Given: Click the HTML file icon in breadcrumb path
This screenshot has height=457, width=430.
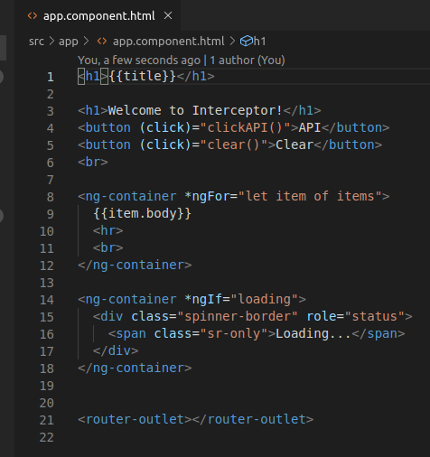Looking at the screenshot, I should (x=102, y=41).
